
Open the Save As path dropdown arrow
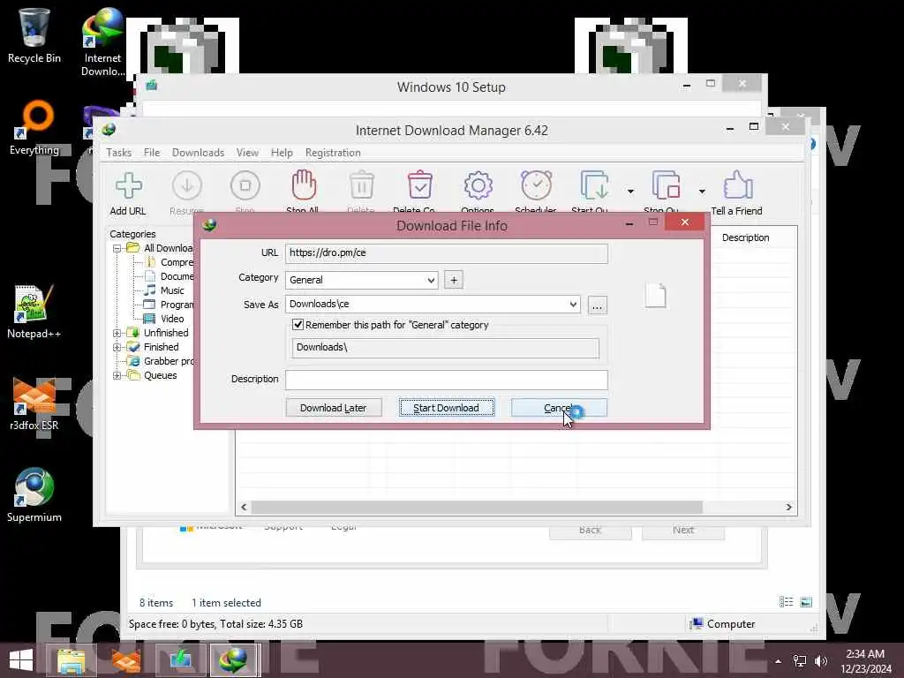(x=573, y=305)
